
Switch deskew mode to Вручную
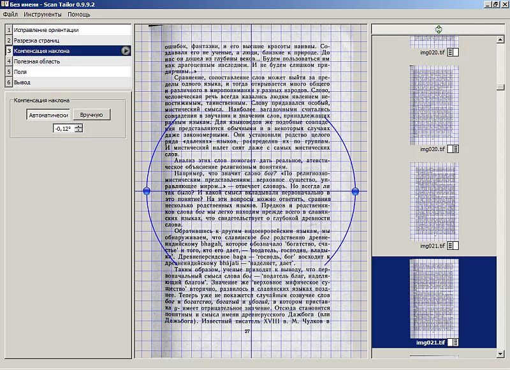(91, 115)
